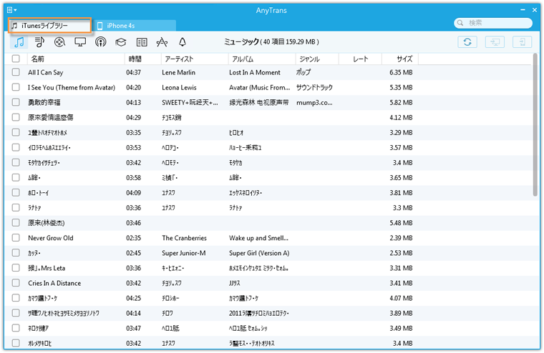The width and height of the screenshot is (544, 353).
Task: Click album Super Girl (Version A)
Action: point(259,253)
